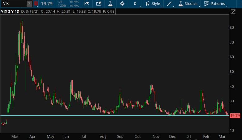Click the Mar label at the left of the time axis
Image resolution: width=242 pixels, height=140 pixels.
tap(15, 137)
